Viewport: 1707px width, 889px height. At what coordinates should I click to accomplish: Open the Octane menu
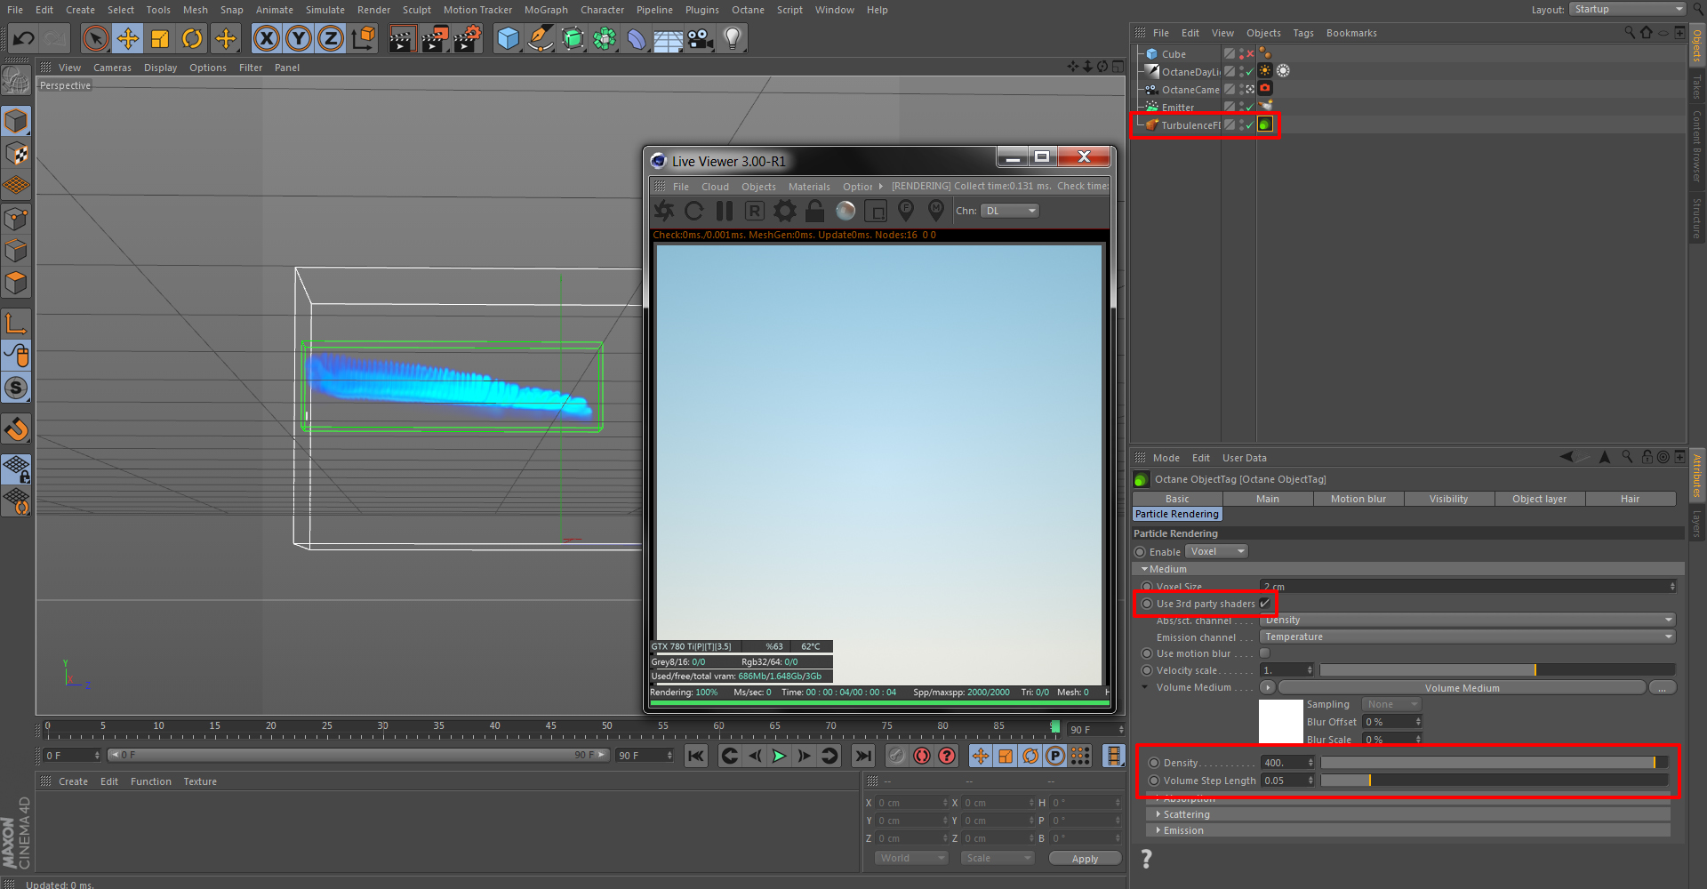(x=748, y=10)
